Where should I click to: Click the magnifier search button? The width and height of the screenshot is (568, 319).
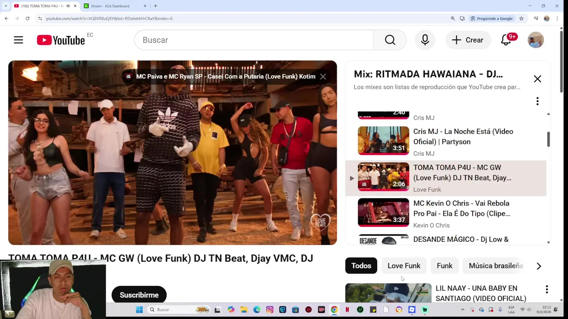pos(390,40)
